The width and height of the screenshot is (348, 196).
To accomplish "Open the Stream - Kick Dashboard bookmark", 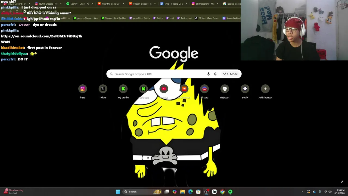I will pyautogui.click(x=114, y=18).
